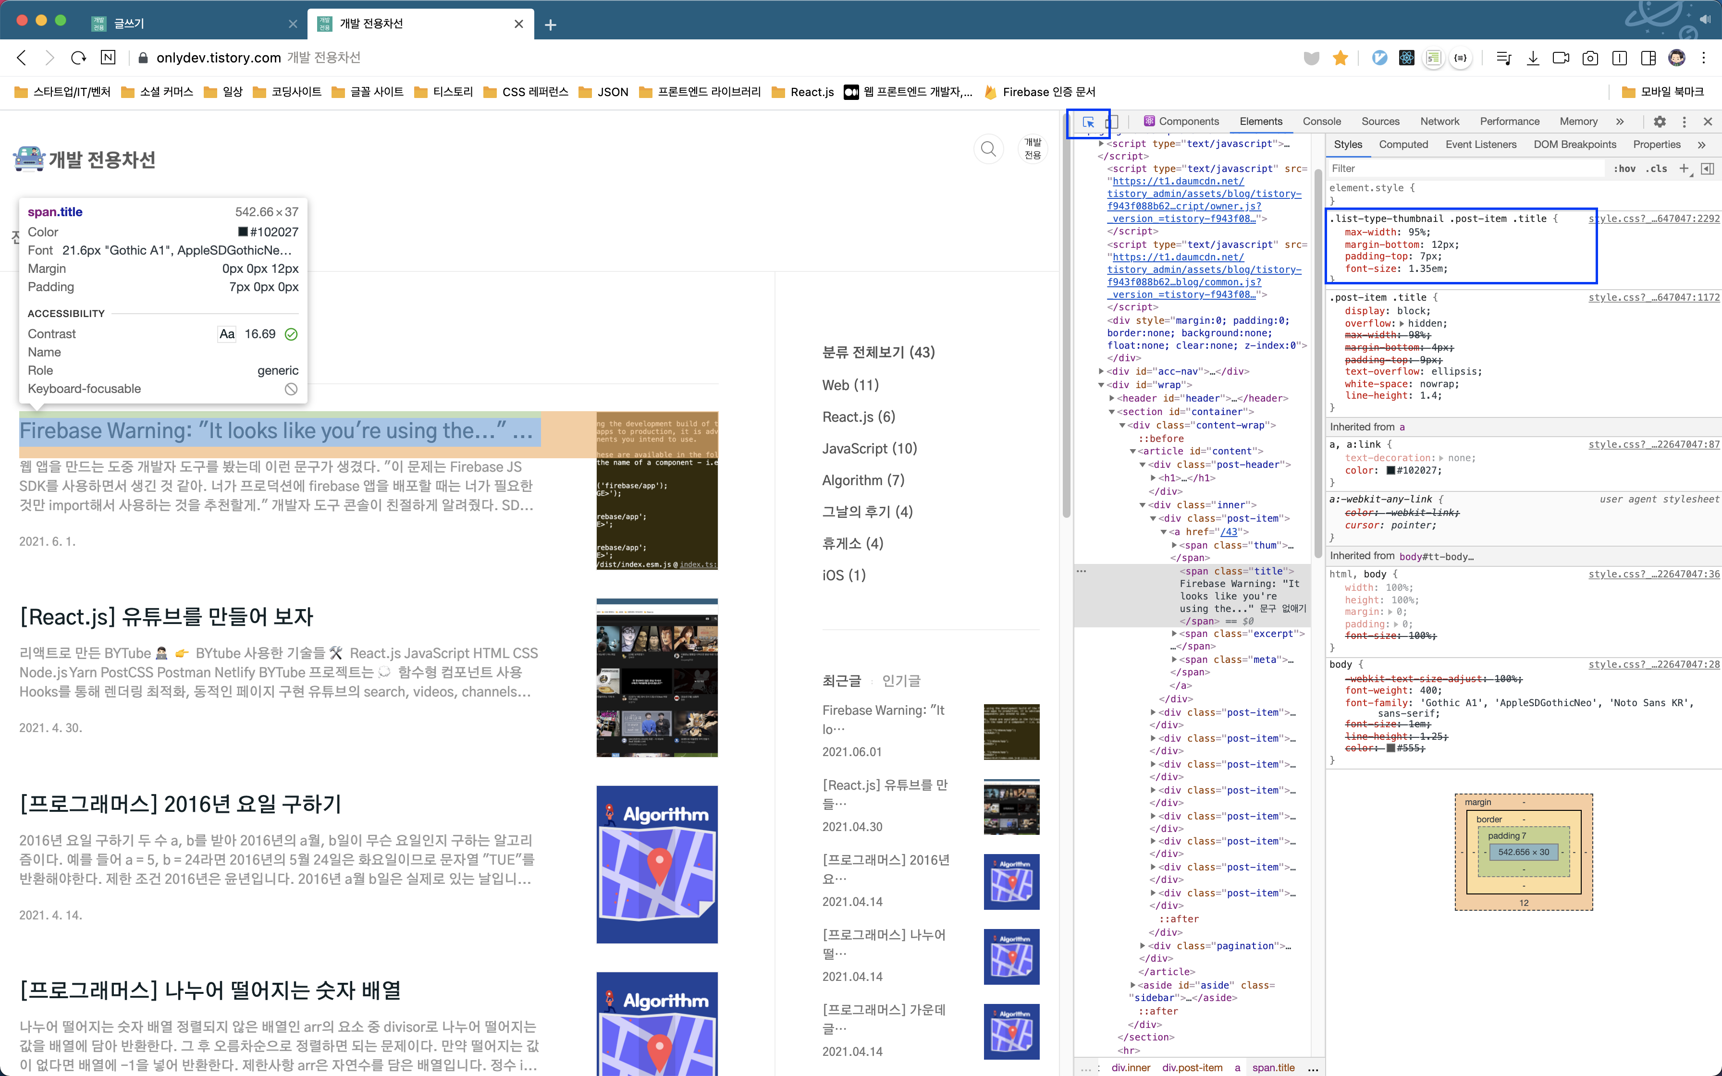Click the inspect element picker icon
1722x1076 pixels.
1088,122
